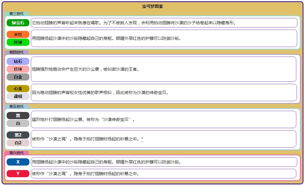Click the 第六世代 generation header

(x=17, y=153)
